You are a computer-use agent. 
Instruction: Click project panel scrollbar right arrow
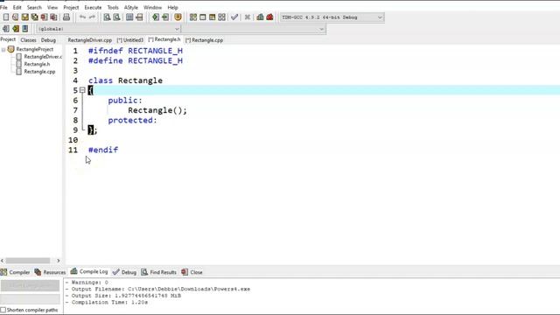tap(59, 261)
